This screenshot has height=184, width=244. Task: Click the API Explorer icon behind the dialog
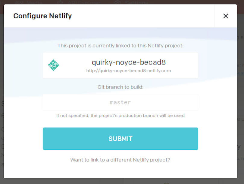tap(60, 2)
